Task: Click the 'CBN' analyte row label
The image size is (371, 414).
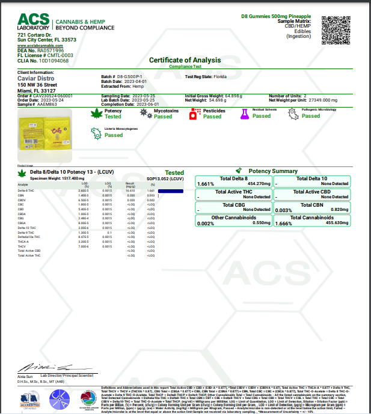Action: tap(20, 195)
